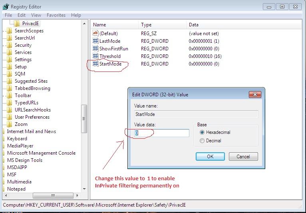
Task: Select the MSF key
Action: coord(12,175)
